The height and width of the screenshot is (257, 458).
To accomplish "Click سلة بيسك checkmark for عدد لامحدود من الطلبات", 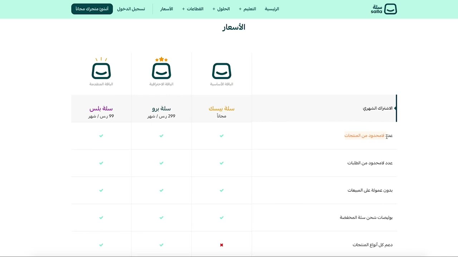I will coord(221,163).
